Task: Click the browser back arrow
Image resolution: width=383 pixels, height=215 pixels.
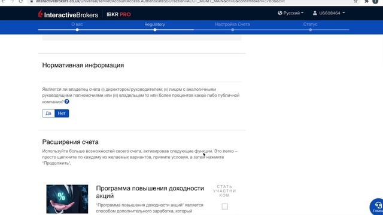Action: [3, 1]
